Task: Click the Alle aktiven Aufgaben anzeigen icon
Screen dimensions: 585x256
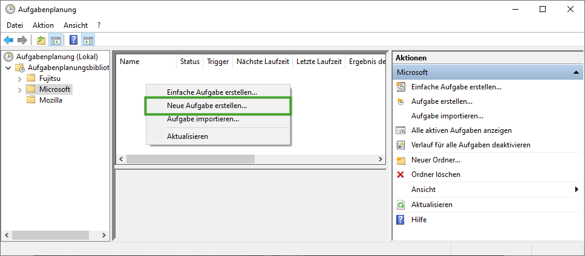Action: [400, 130]
